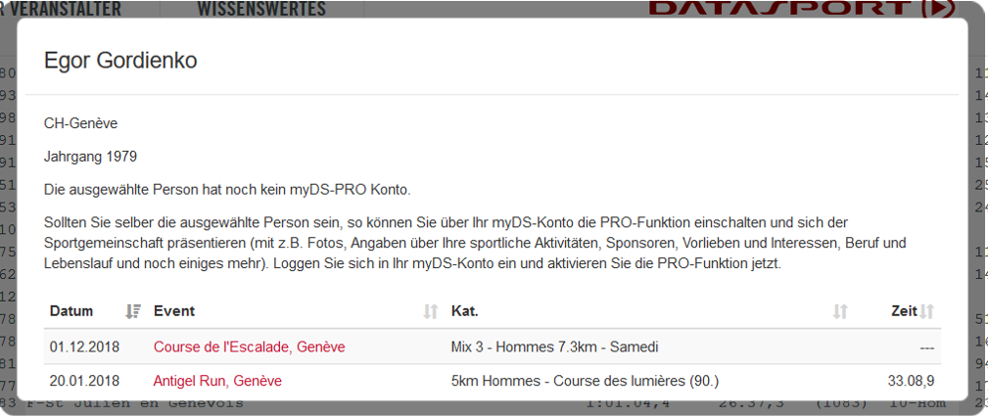
Task: Sort results by Datum column icon
Action: pyautogui.click(x=133, y=310)
